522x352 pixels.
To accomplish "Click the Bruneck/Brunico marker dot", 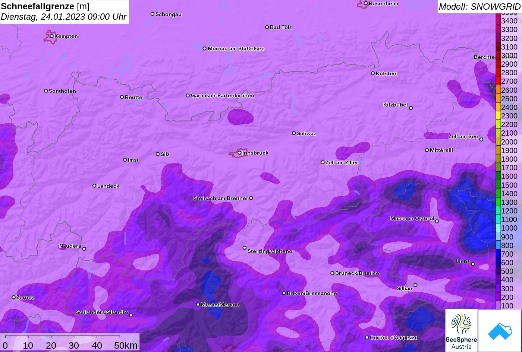I will coord(332,273).
